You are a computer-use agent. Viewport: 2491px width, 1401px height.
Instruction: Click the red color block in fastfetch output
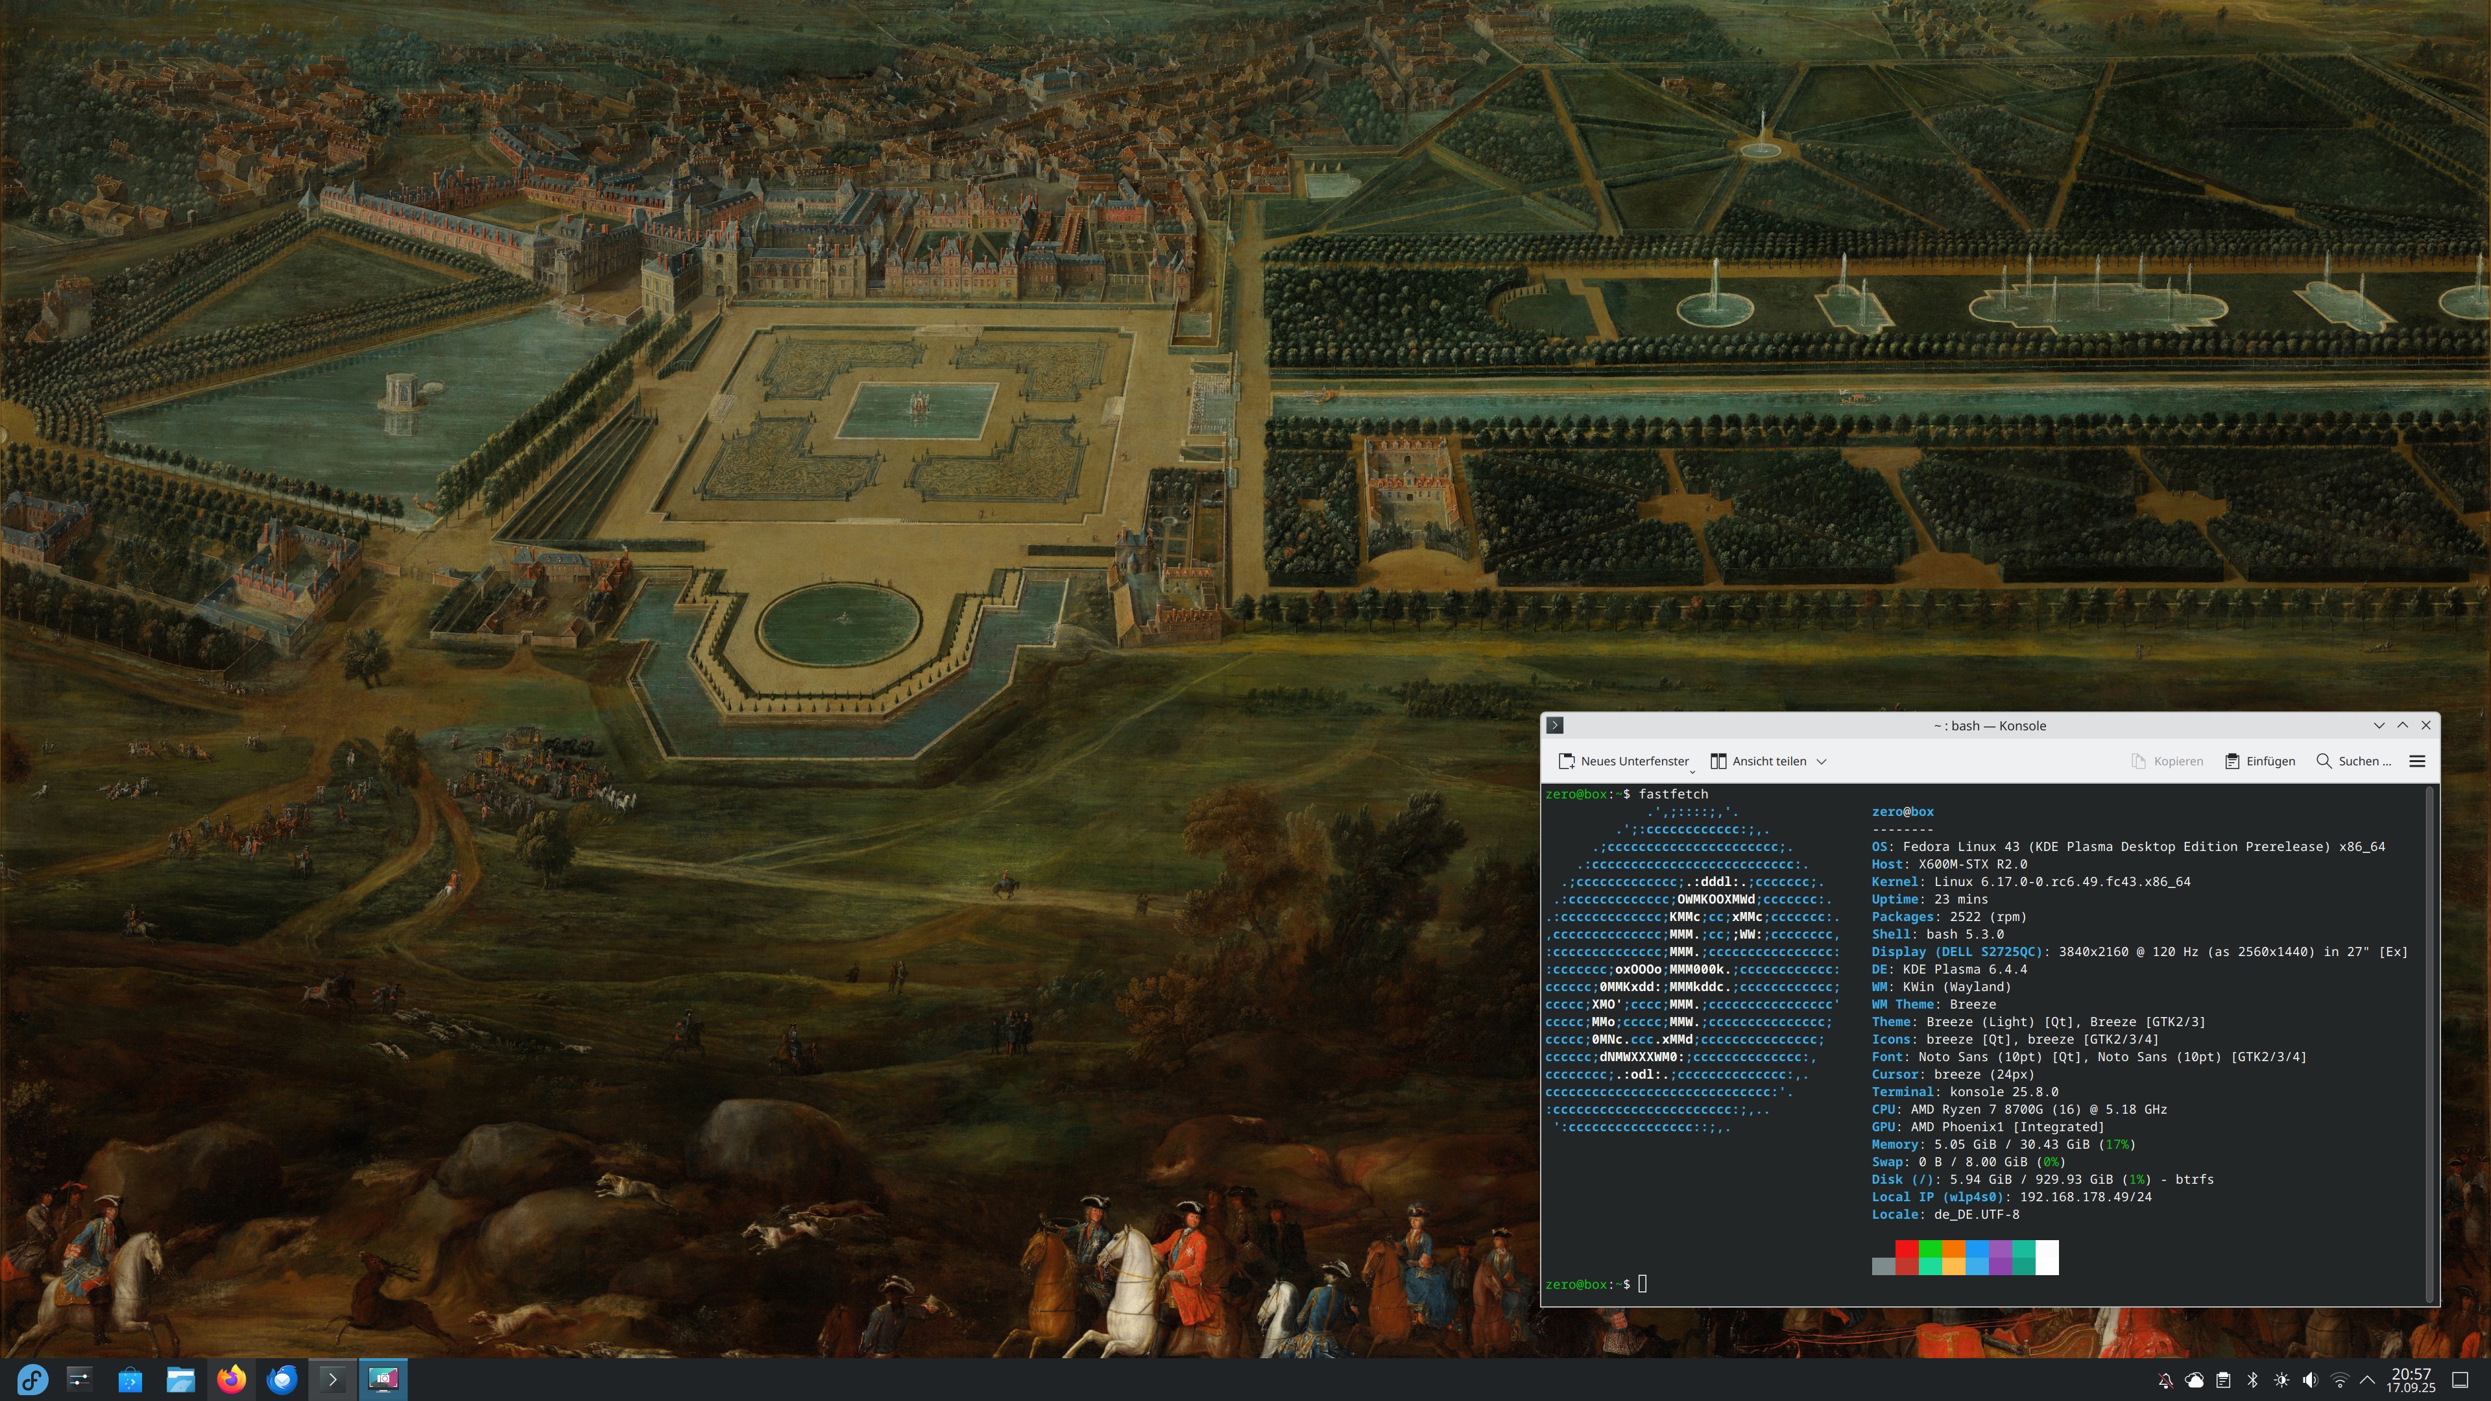coord(1906,1249)
